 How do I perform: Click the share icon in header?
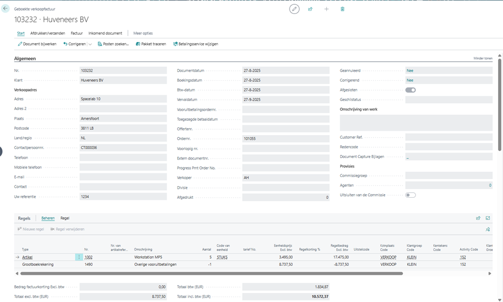point(310,9)
